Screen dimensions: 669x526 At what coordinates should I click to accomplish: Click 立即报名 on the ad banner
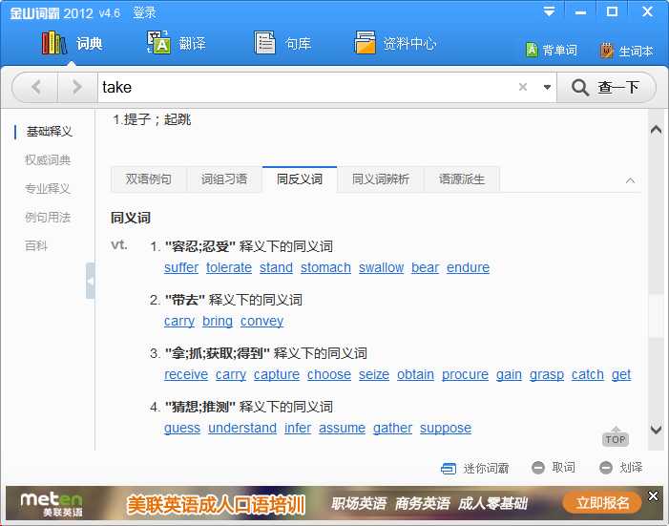602,503
